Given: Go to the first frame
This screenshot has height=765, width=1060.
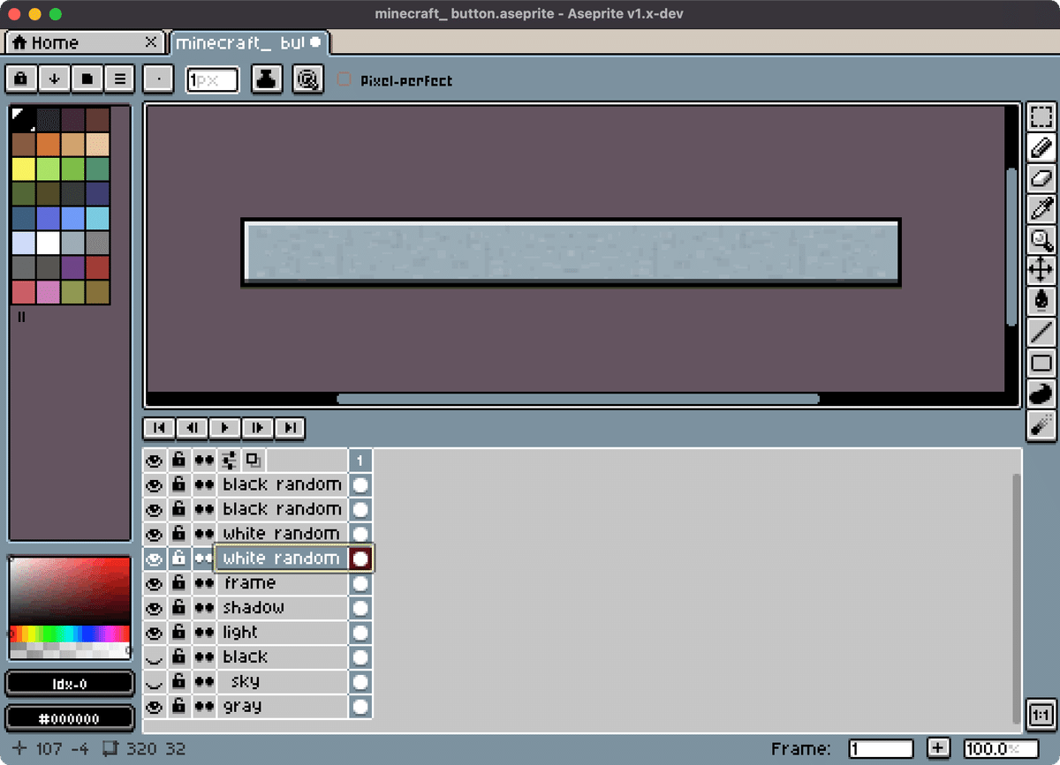Looking at the screenshot, I should 159,428.
